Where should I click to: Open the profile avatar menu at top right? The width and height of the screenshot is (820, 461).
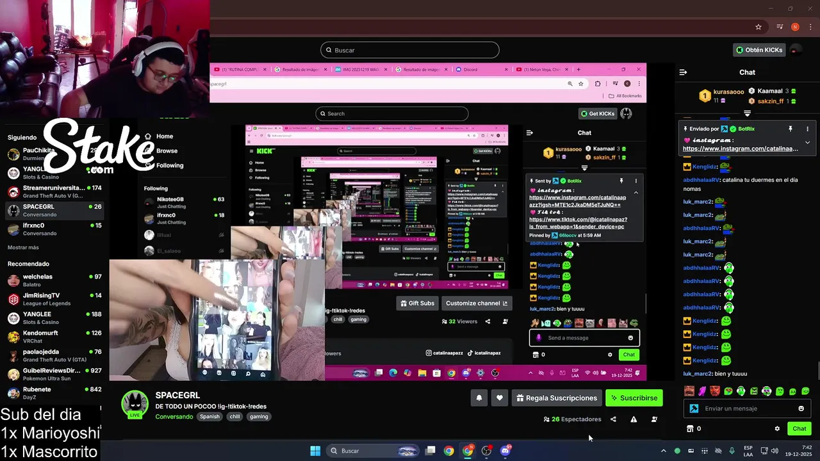click(795, 50)
